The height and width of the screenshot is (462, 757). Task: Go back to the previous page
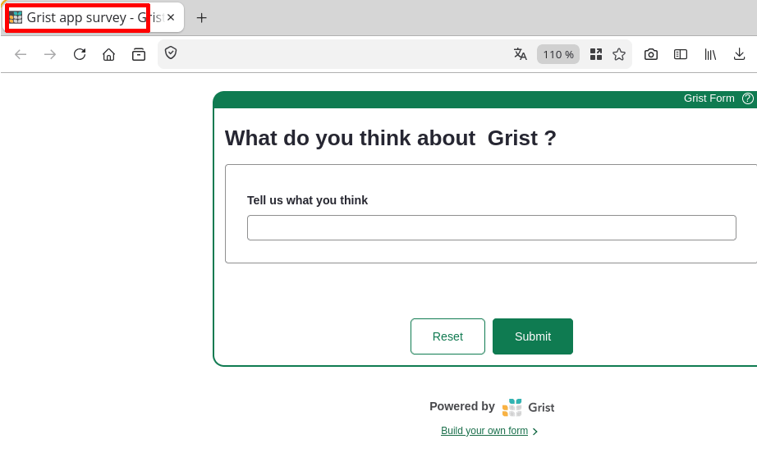pos(21,54)
